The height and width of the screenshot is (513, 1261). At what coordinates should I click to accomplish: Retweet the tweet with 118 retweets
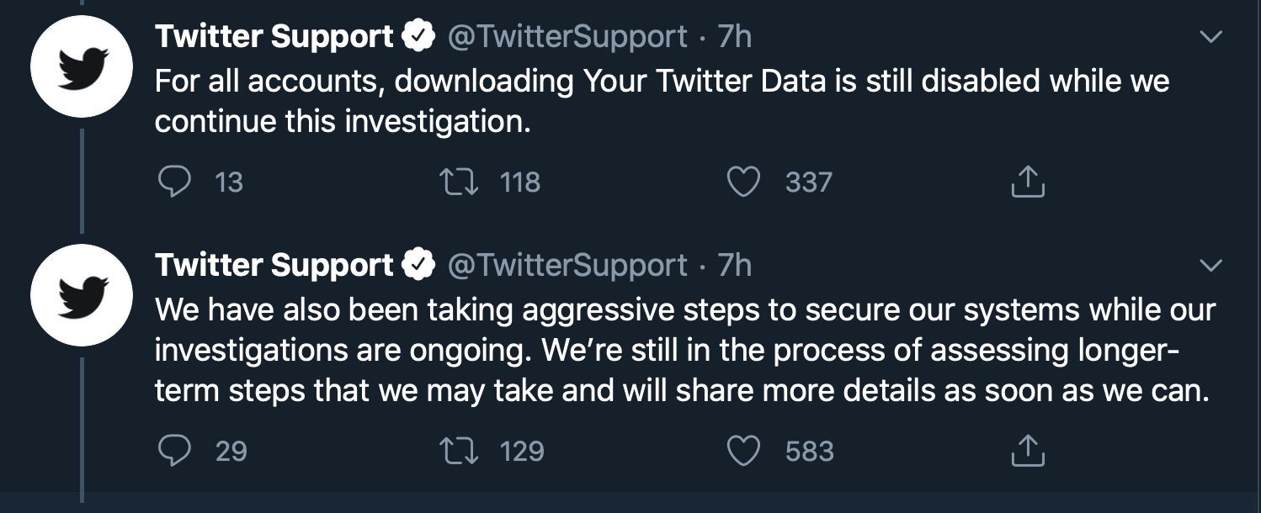point(457,182)
